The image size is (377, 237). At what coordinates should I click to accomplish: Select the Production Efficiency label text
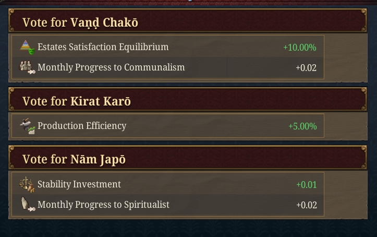(82, 126)
